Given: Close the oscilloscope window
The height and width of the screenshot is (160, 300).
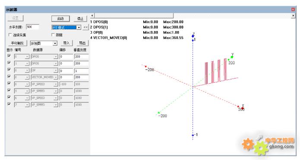Looking at the screenshot, I should pyautogui.click(x=293, y=9).
